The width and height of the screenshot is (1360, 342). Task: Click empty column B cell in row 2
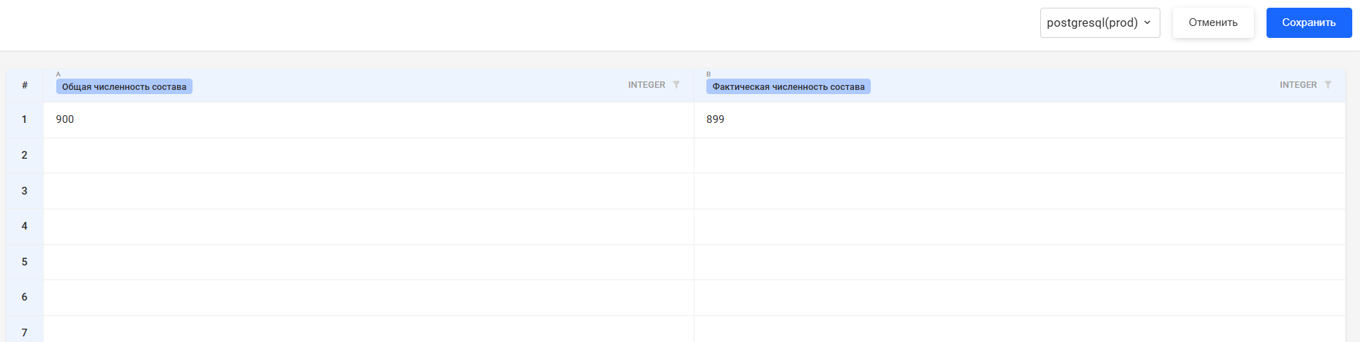(1019, 155)
